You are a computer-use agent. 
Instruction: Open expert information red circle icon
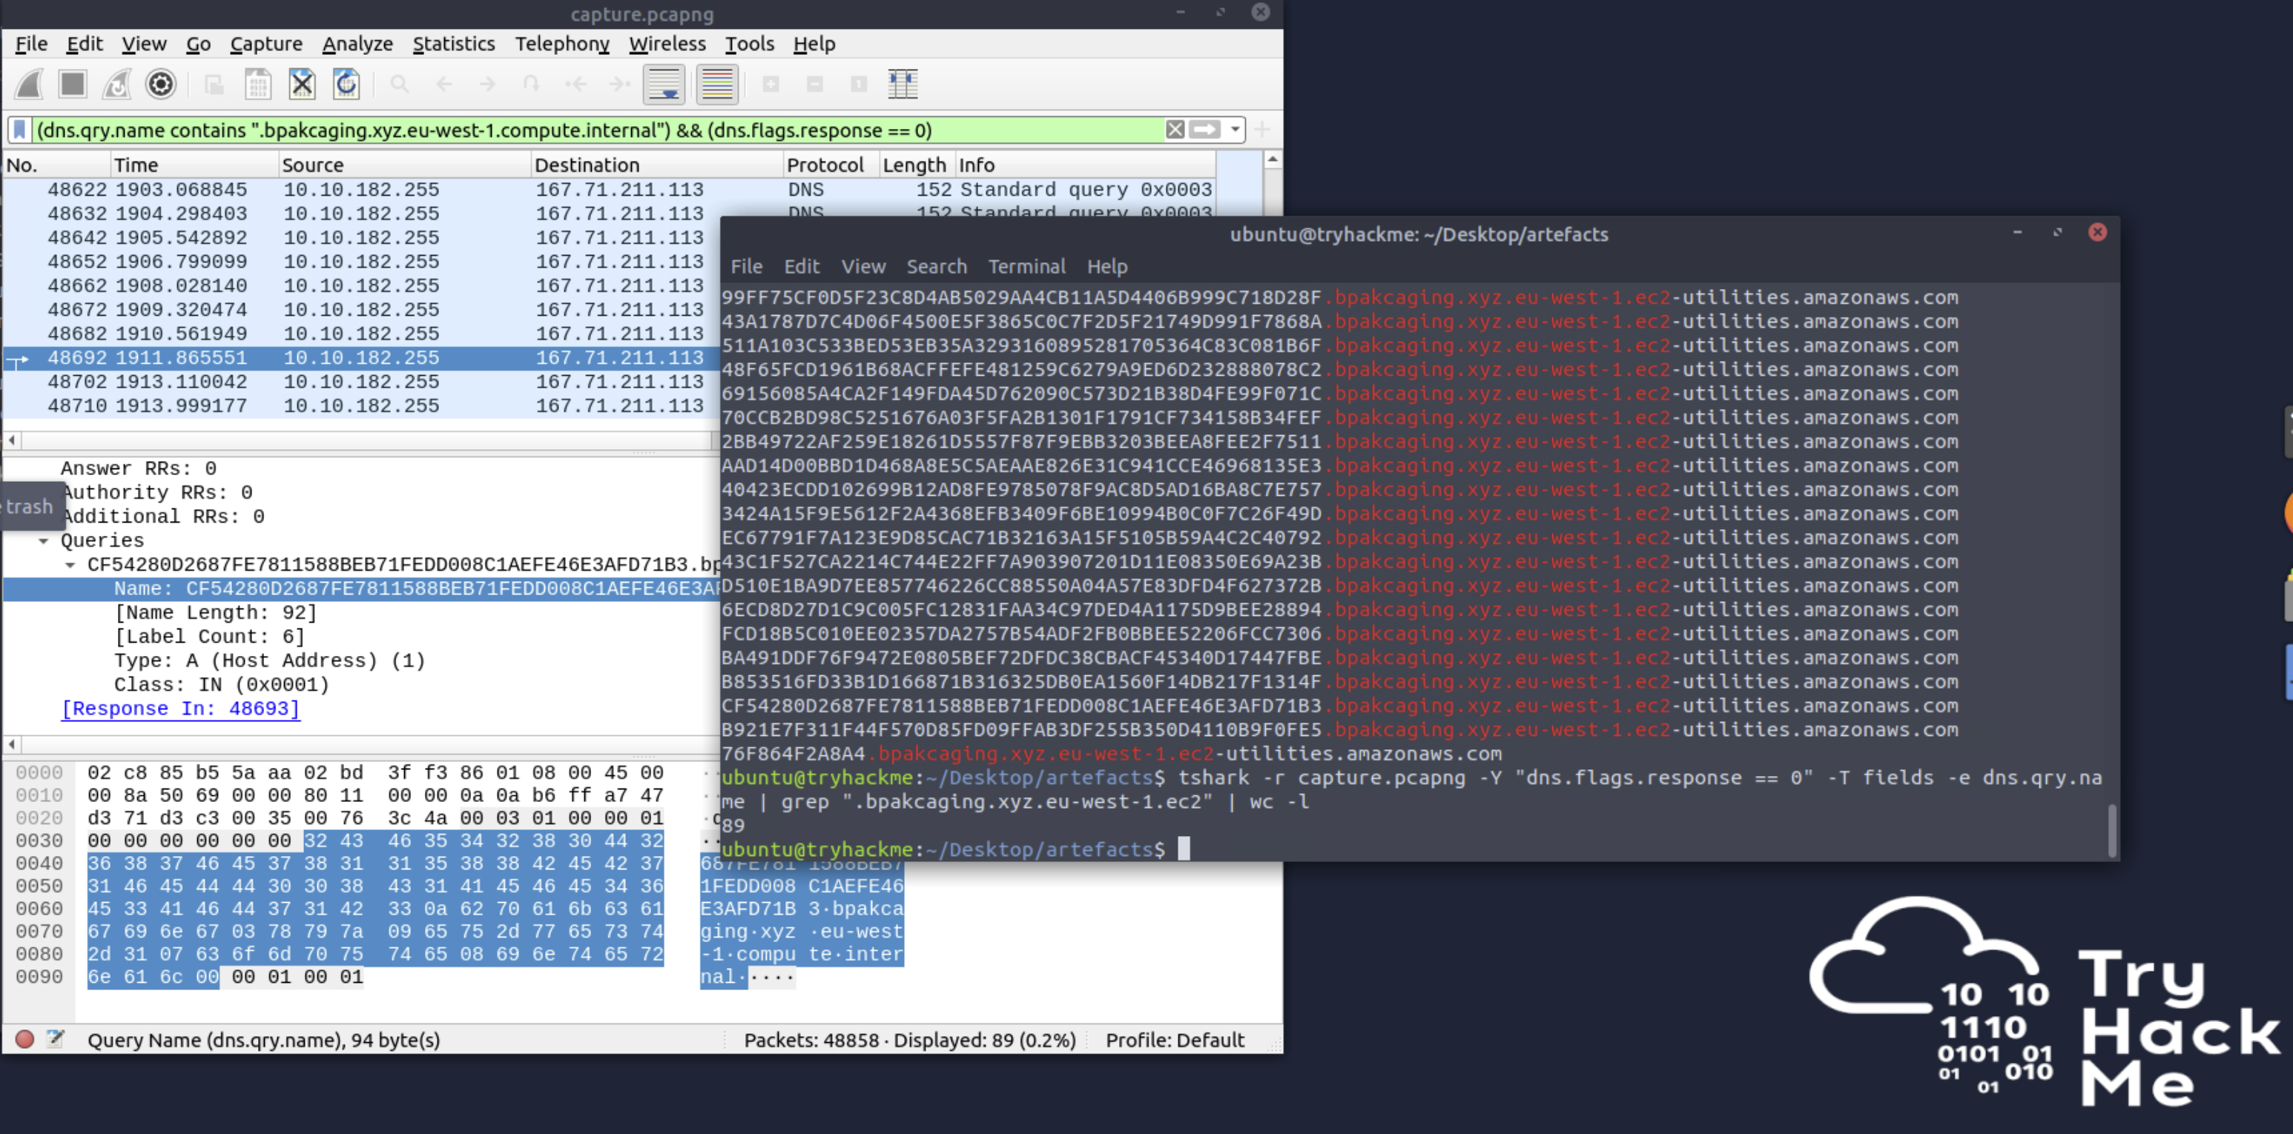click(25, 1039)
